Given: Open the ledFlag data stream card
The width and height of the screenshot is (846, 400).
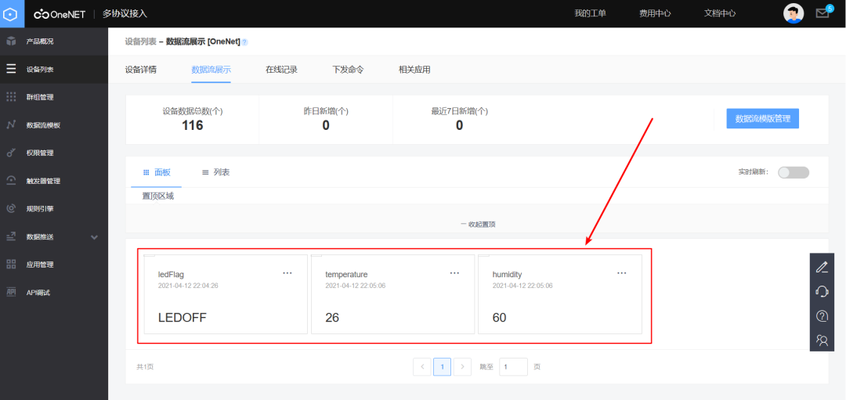Looking at the screenshot, I should tap(226, 294).
